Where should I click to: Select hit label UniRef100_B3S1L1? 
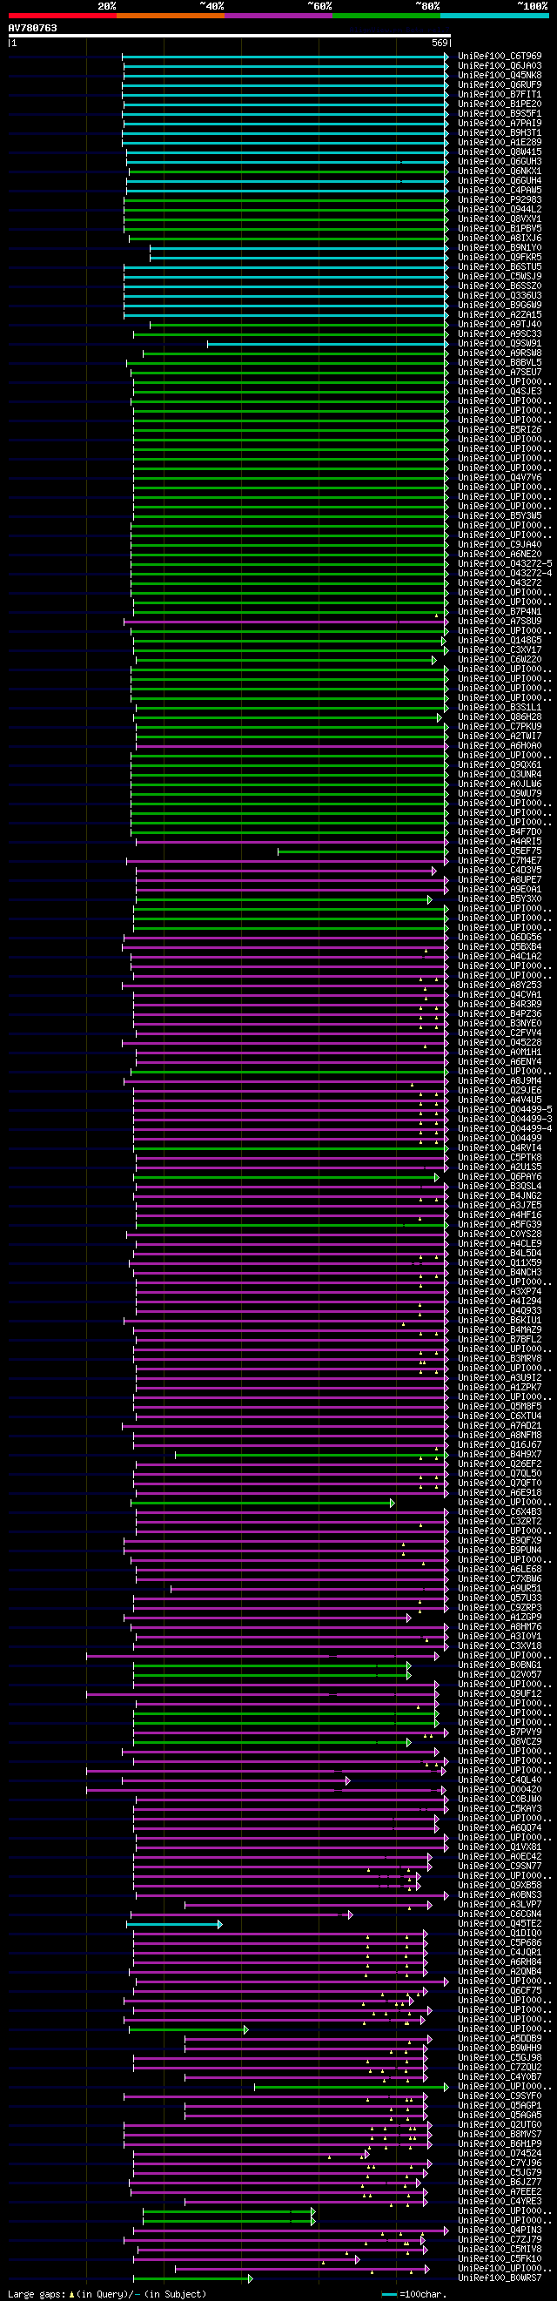[x=500, y=708]
